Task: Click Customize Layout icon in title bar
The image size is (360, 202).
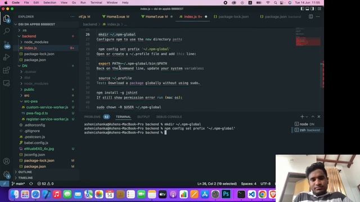Action: tap(319, 9)
